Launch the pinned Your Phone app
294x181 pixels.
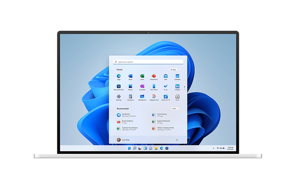coord(154,87)
